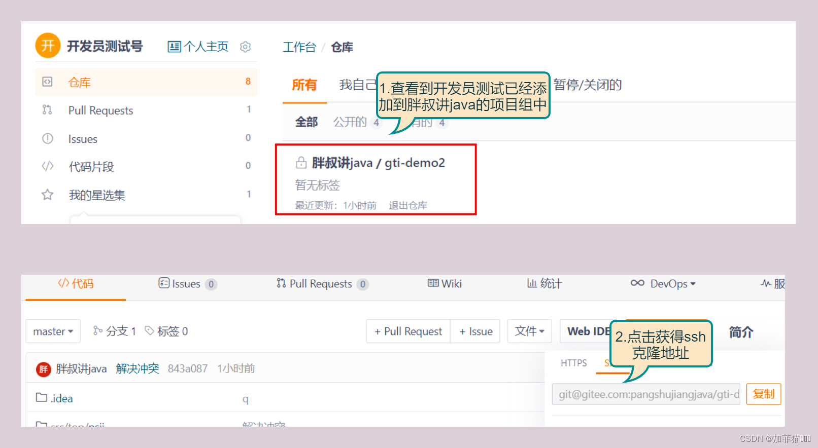818x448 pixels.
Task: Click the 复制 copy button
Action: point(764,394)
